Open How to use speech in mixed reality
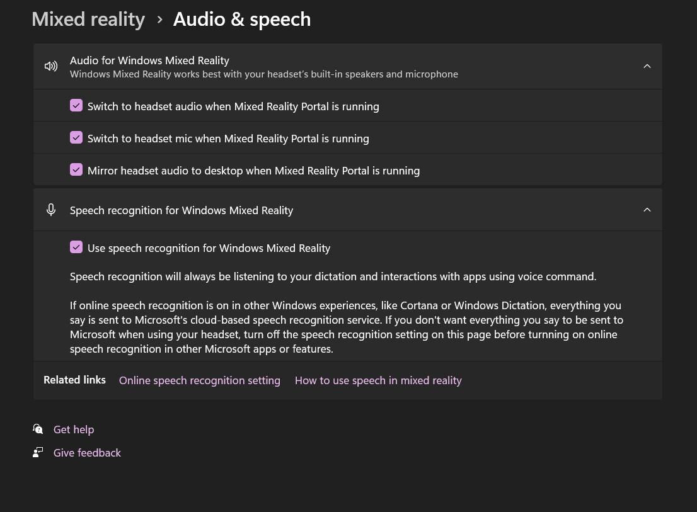Screen dimensions: 697x512 (378, 380)
